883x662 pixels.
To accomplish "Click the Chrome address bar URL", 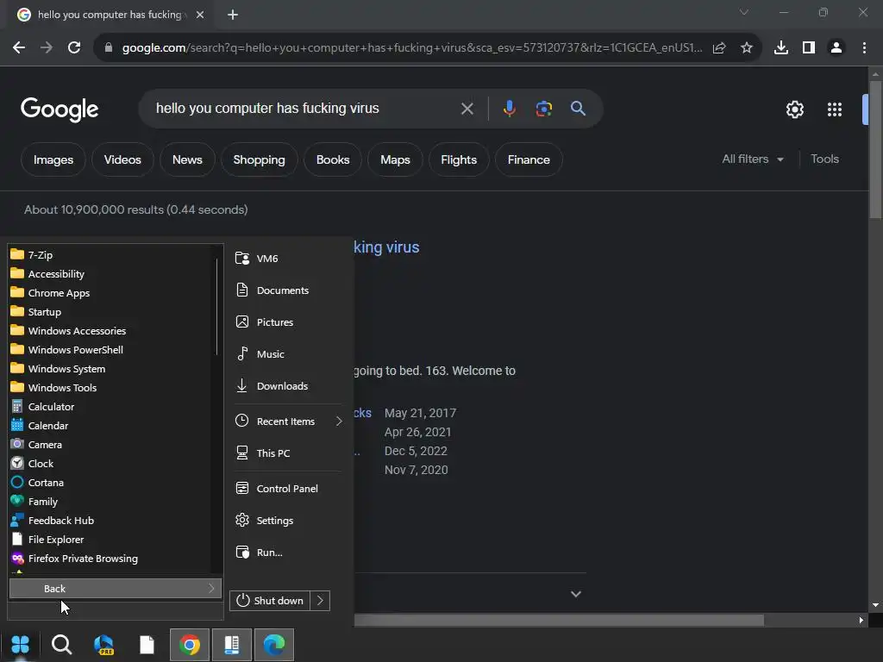I will point(411,48).
